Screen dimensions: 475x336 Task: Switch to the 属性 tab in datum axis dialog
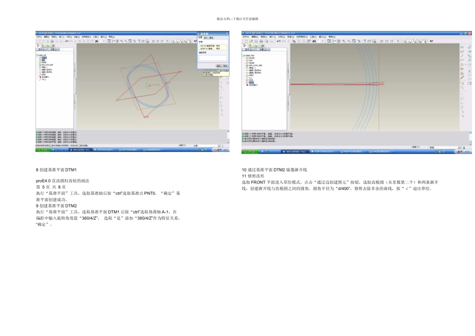211,37
